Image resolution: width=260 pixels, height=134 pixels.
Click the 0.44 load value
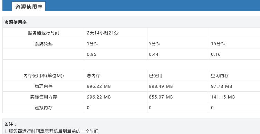154,54
